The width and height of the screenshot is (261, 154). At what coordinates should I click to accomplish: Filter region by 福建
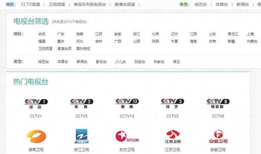point(42,41)
